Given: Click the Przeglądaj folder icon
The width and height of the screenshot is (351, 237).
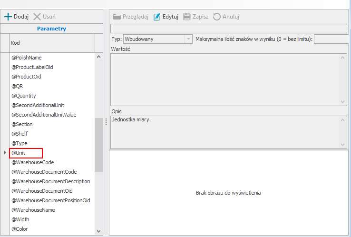Looking at the screenshot, I should [x=117, y=17].
